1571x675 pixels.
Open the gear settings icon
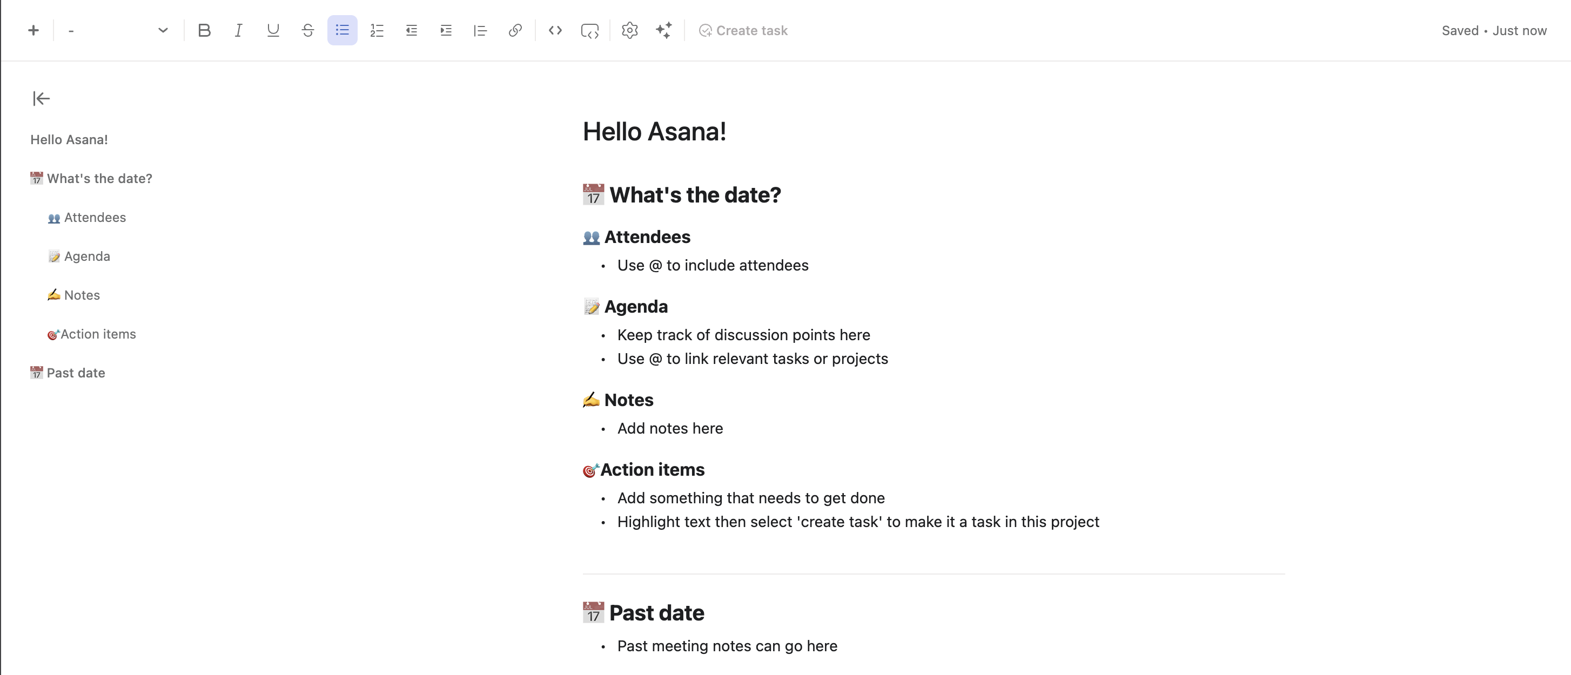629,30
